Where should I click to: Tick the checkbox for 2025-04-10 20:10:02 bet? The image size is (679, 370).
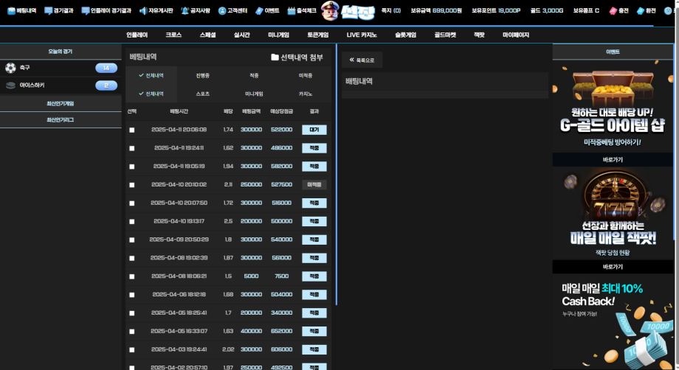(x=132, y=185)
